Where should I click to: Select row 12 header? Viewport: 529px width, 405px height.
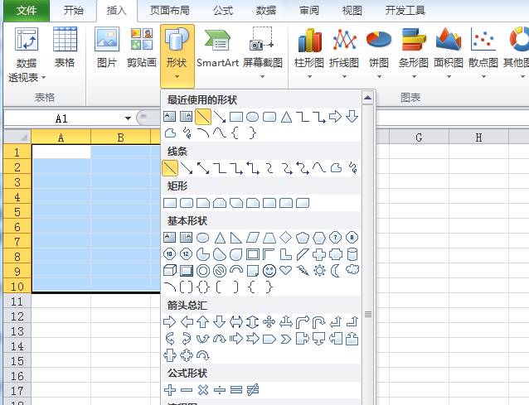pos(17,316)
